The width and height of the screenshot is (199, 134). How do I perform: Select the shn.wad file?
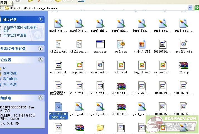coord(121,65)
